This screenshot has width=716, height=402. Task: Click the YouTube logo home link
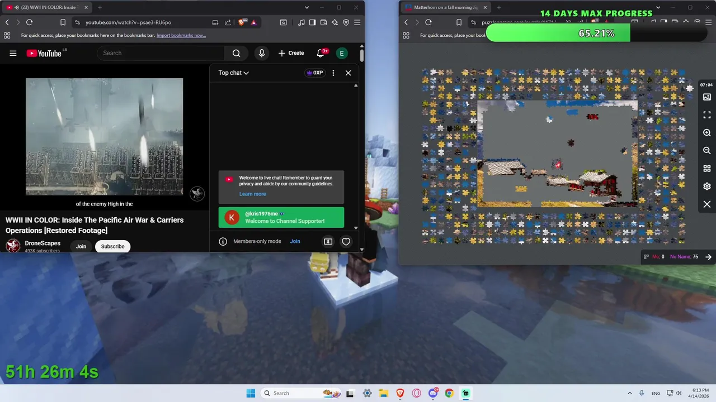pos(44,53)
